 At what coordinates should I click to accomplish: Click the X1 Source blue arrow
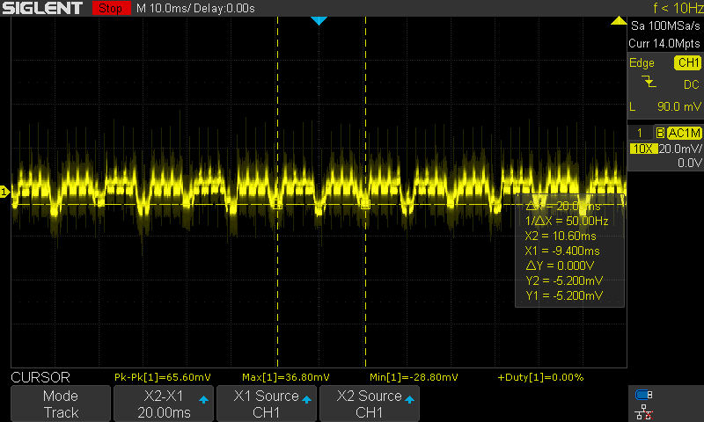point(306,399)
